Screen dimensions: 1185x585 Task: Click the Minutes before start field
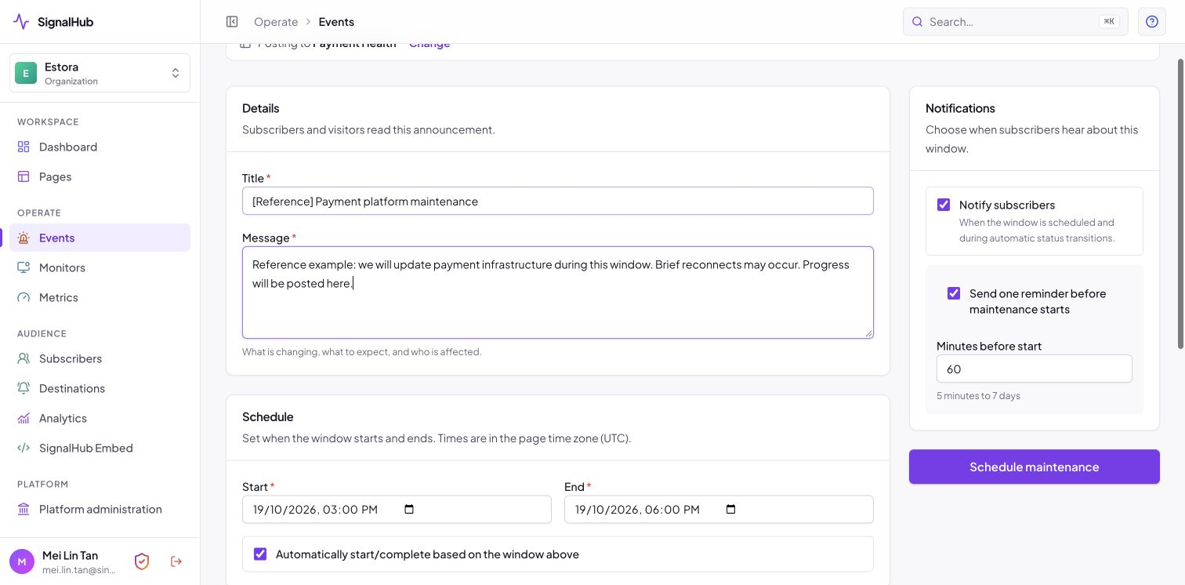click(1035, 369)
